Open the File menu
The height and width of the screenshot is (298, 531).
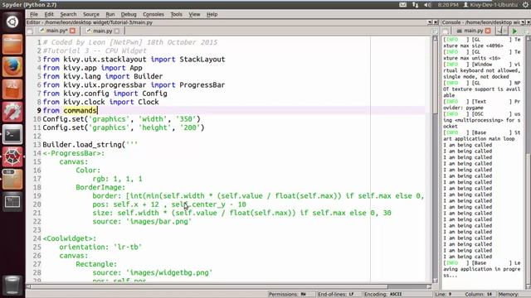pos(34,14)
